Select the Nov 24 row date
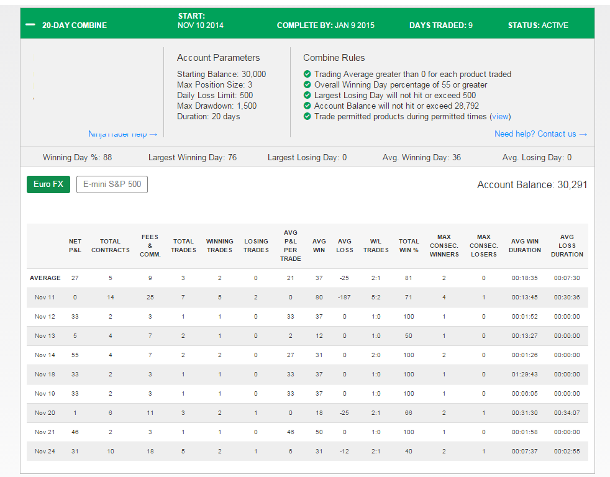The width and height of the screenshot is (610, 477). 45,452
